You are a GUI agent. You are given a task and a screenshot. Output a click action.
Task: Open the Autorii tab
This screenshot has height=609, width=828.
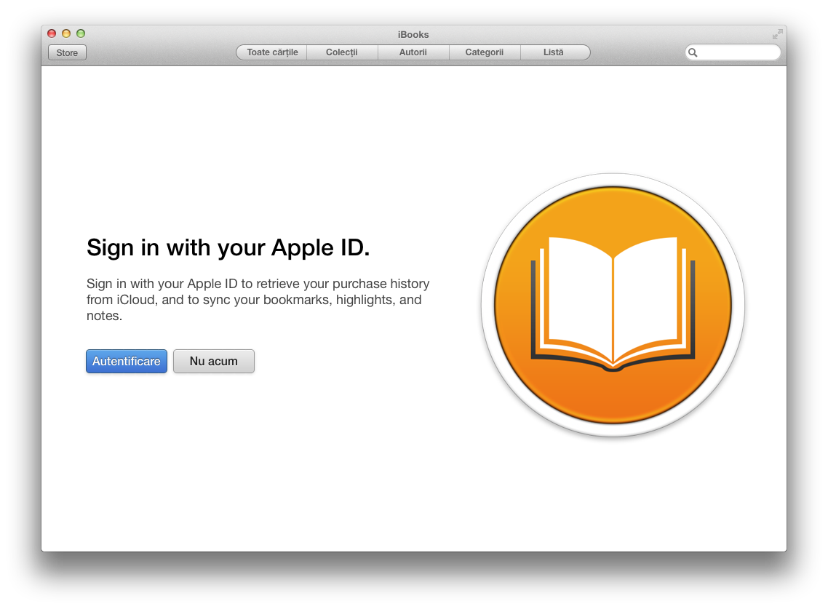click(413, 52)
